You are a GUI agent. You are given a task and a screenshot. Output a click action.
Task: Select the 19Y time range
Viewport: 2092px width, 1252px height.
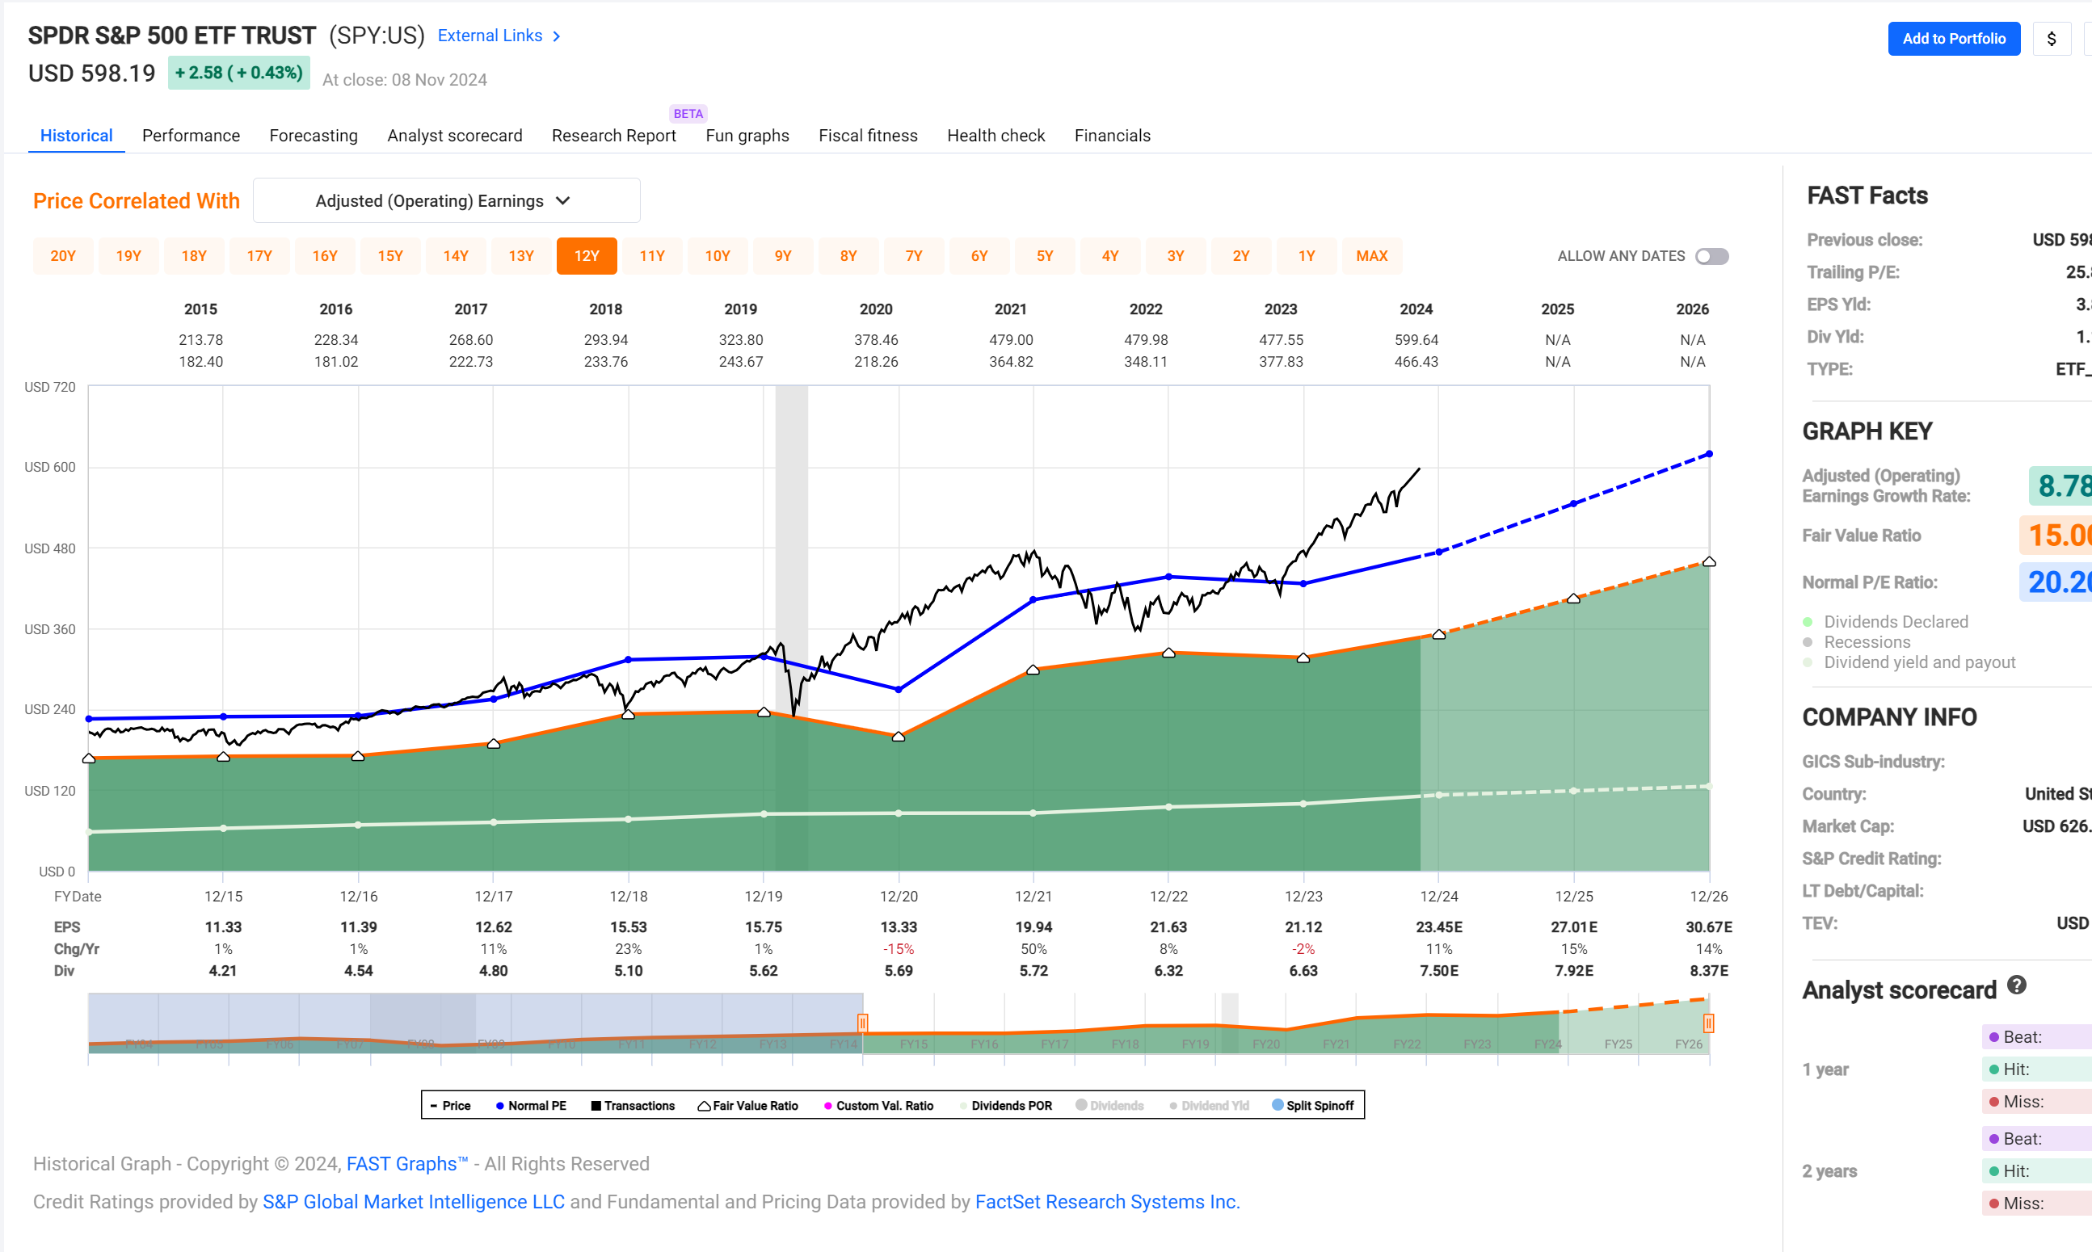tap(128, 257)
